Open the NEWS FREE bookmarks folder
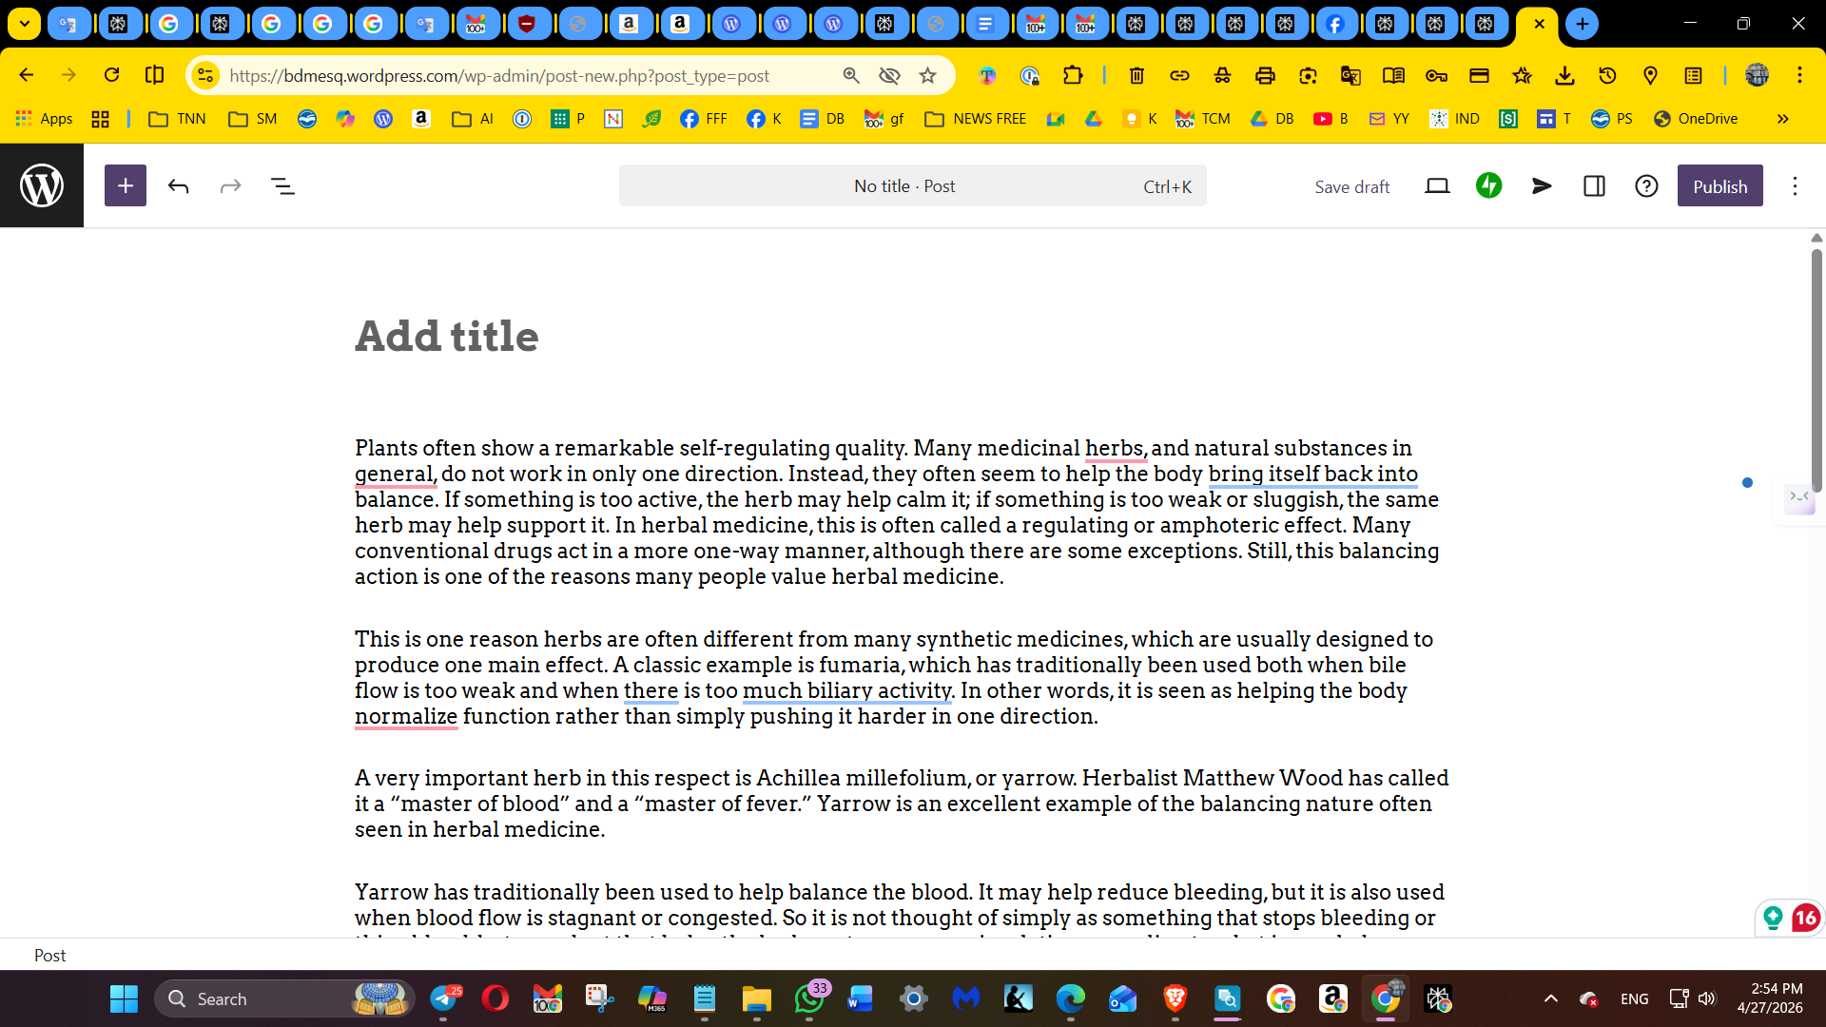This screenshot has height=1027, width=1826. pyautogui.click(x=976, y=119)
